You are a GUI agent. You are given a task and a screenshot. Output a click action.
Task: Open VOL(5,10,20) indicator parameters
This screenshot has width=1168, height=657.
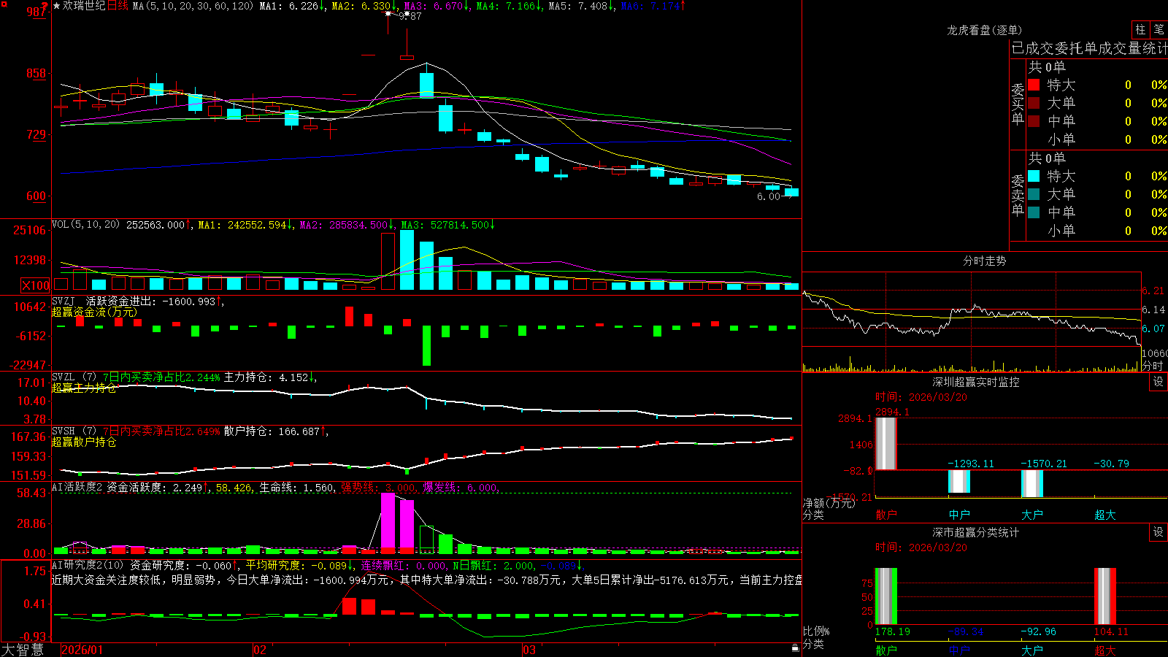point(86,225)
